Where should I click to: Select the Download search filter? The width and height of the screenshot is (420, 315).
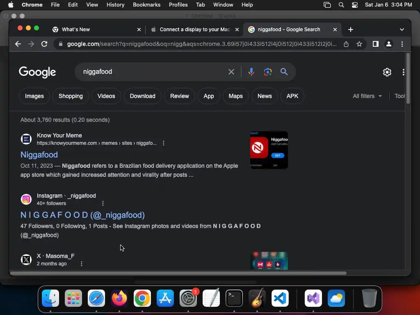click(142, 96)
